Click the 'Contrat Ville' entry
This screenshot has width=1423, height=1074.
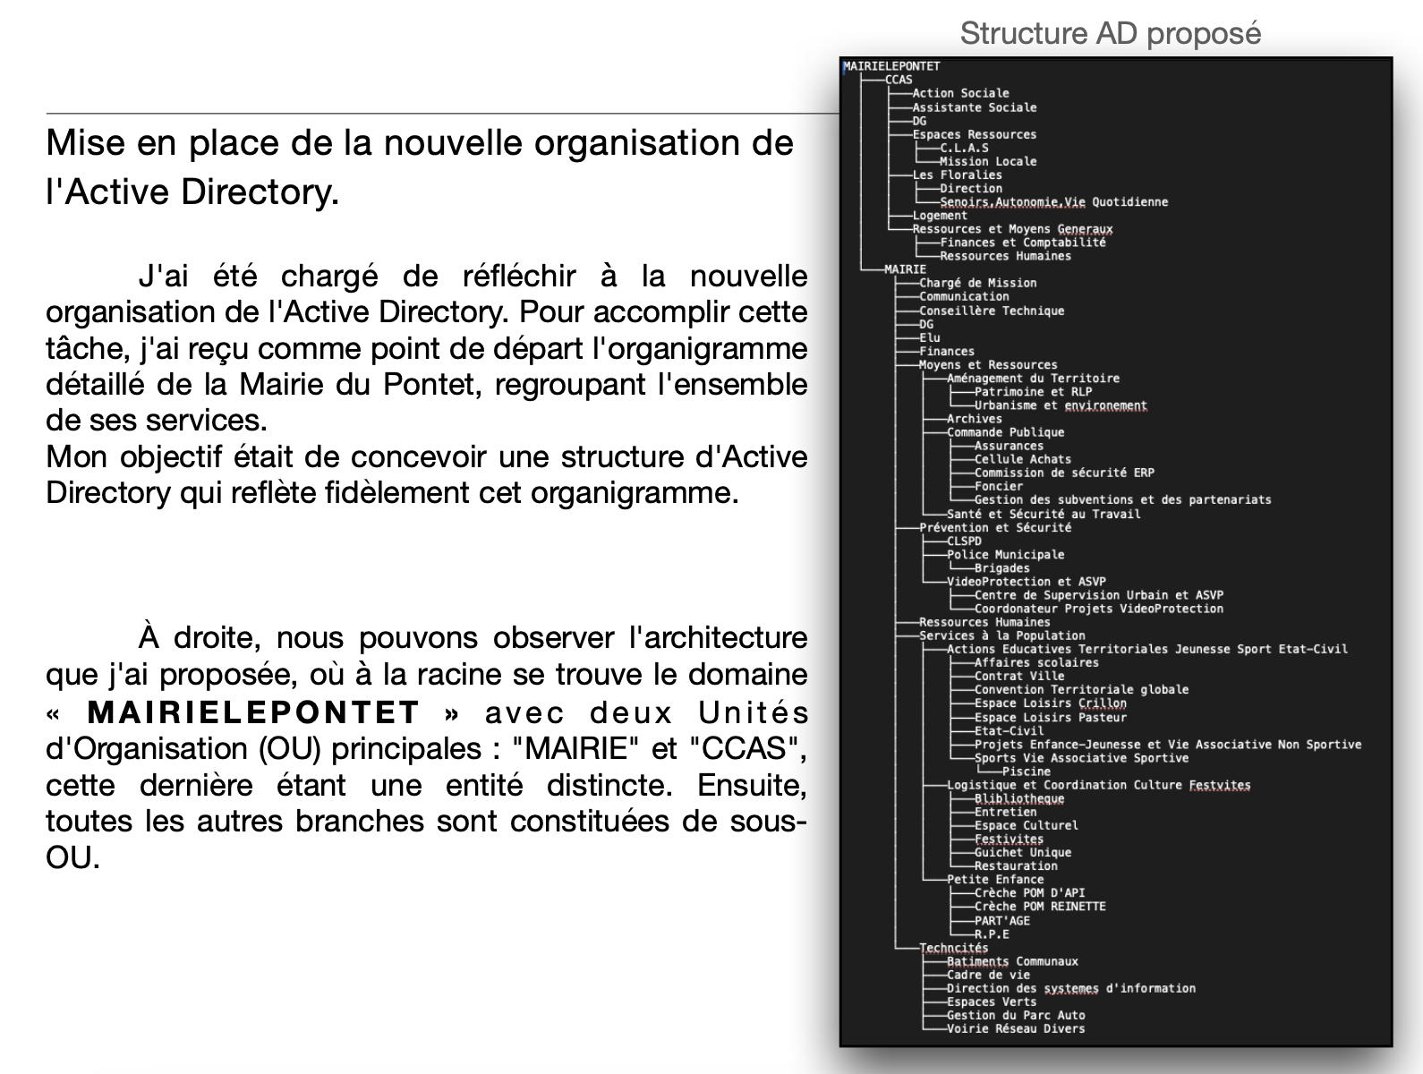pos(1019,677)
